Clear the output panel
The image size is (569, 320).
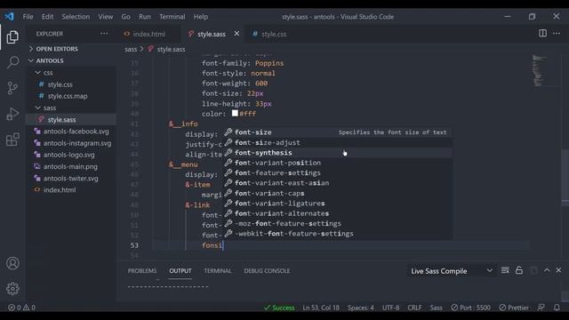[505, 270]
